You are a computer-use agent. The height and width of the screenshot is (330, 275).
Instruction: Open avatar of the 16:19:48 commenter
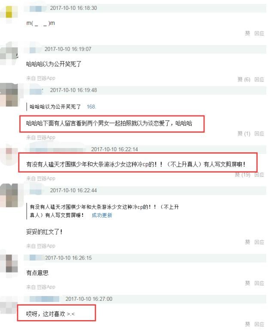pyautogui.click(x=9, y=95)
